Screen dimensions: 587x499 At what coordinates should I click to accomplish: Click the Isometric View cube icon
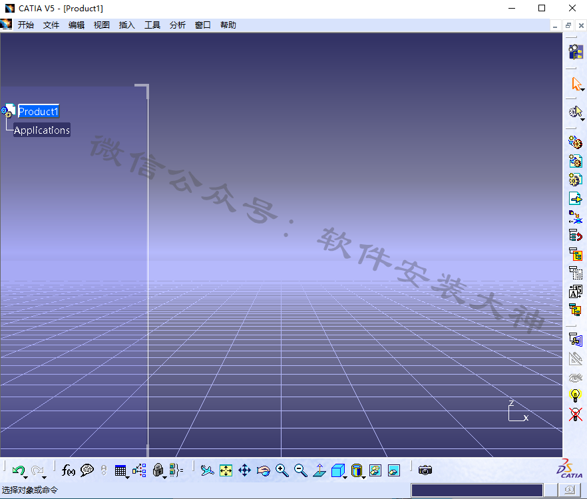coord(337,470)
